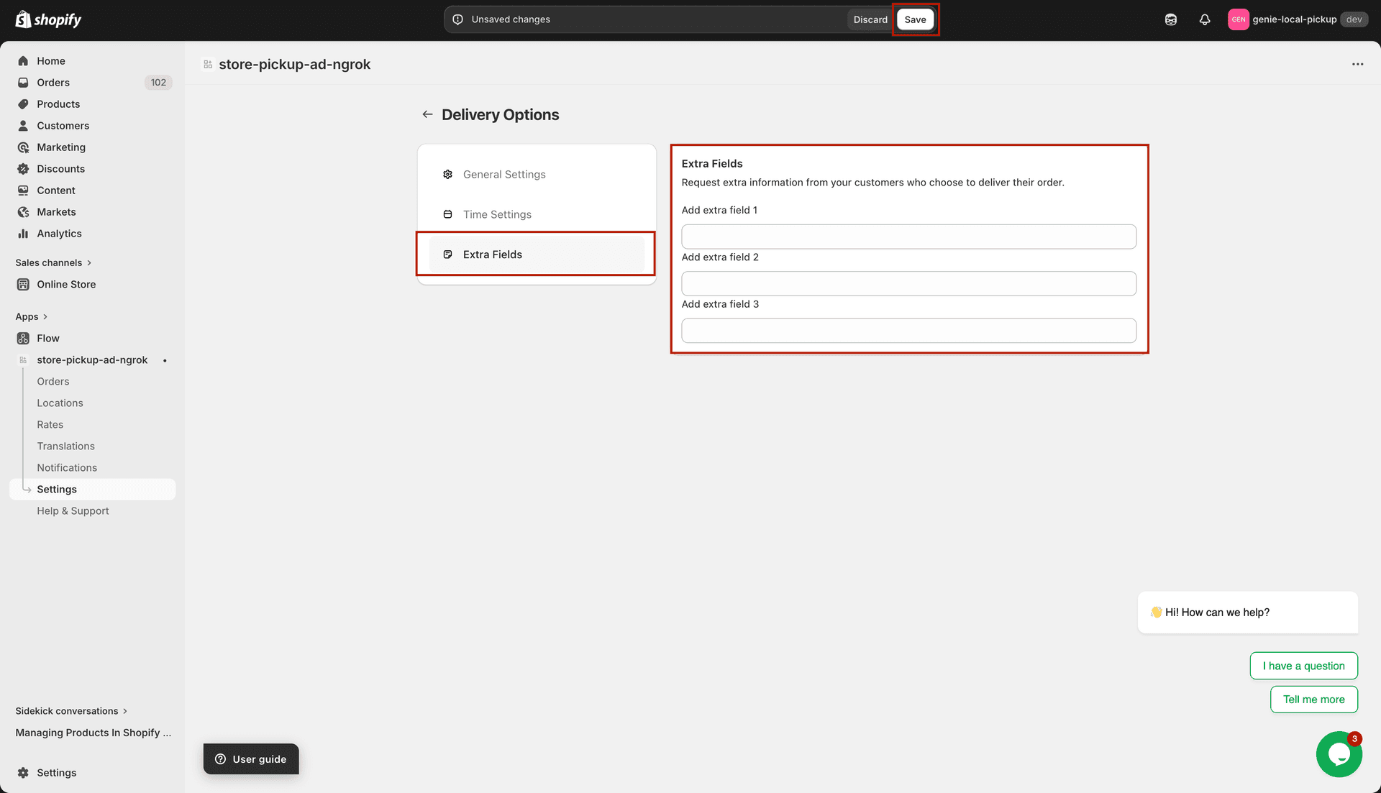Select the Discounts icon
The height and width of the screenshot is (793, 1381).
(x=24, y=168)
